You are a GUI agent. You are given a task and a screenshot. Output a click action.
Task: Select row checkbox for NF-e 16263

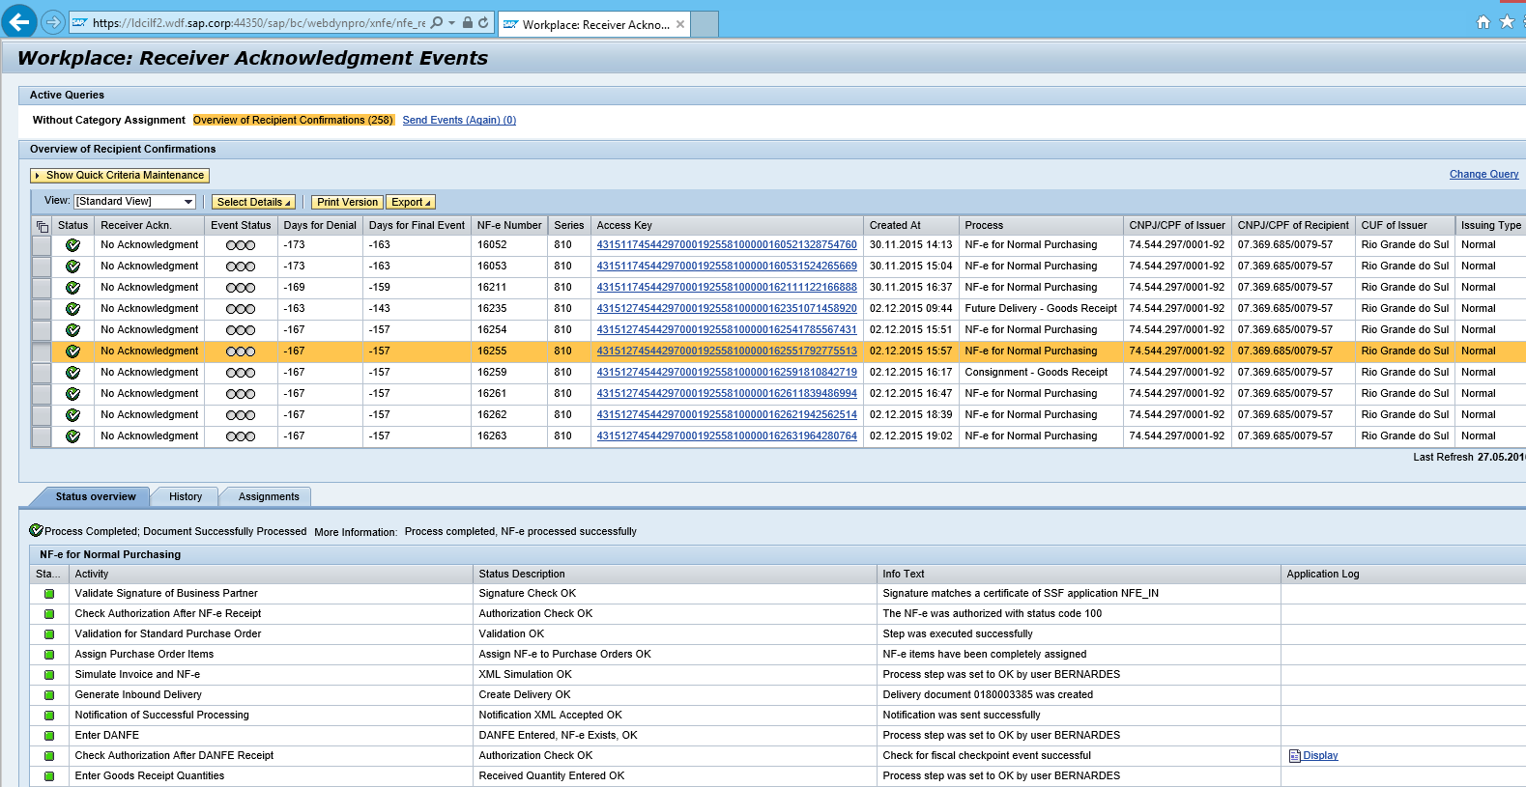coord(42,436)
